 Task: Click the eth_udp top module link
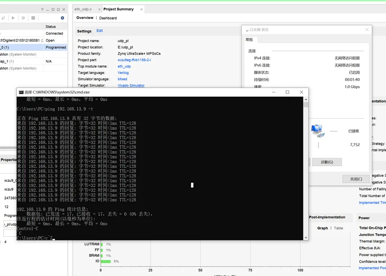click(124, 66)
